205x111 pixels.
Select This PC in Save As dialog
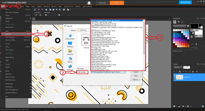tap(70, 60)
